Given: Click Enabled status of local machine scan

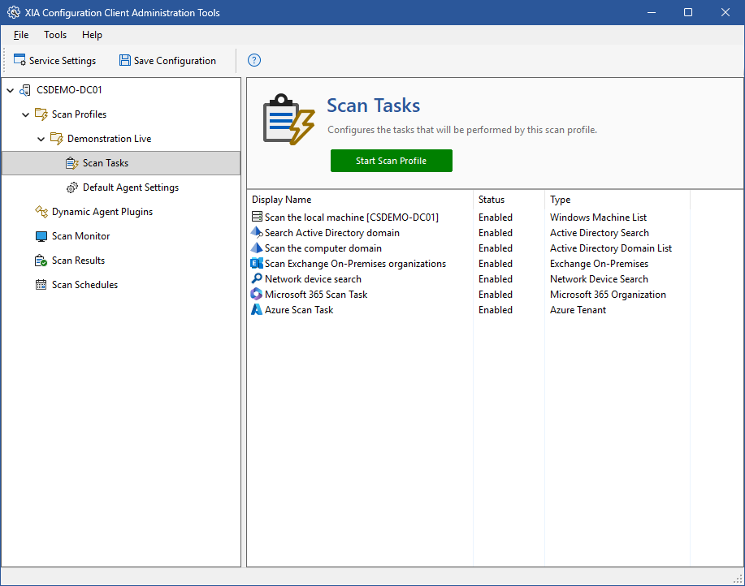Looking at the screenshot, I should pos(496,218).
